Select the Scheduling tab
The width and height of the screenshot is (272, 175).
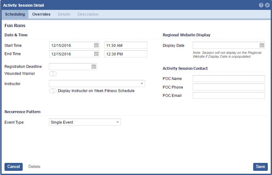15,14
